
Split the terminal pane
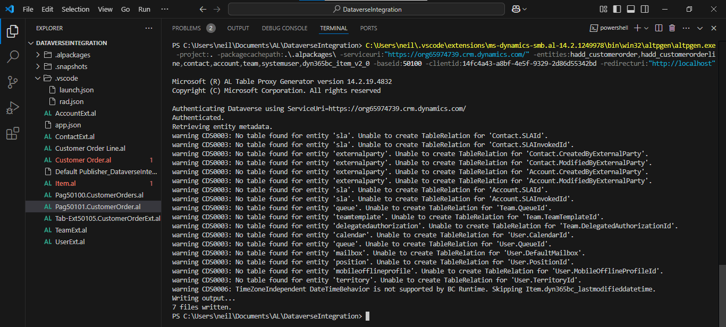(659, 28)
